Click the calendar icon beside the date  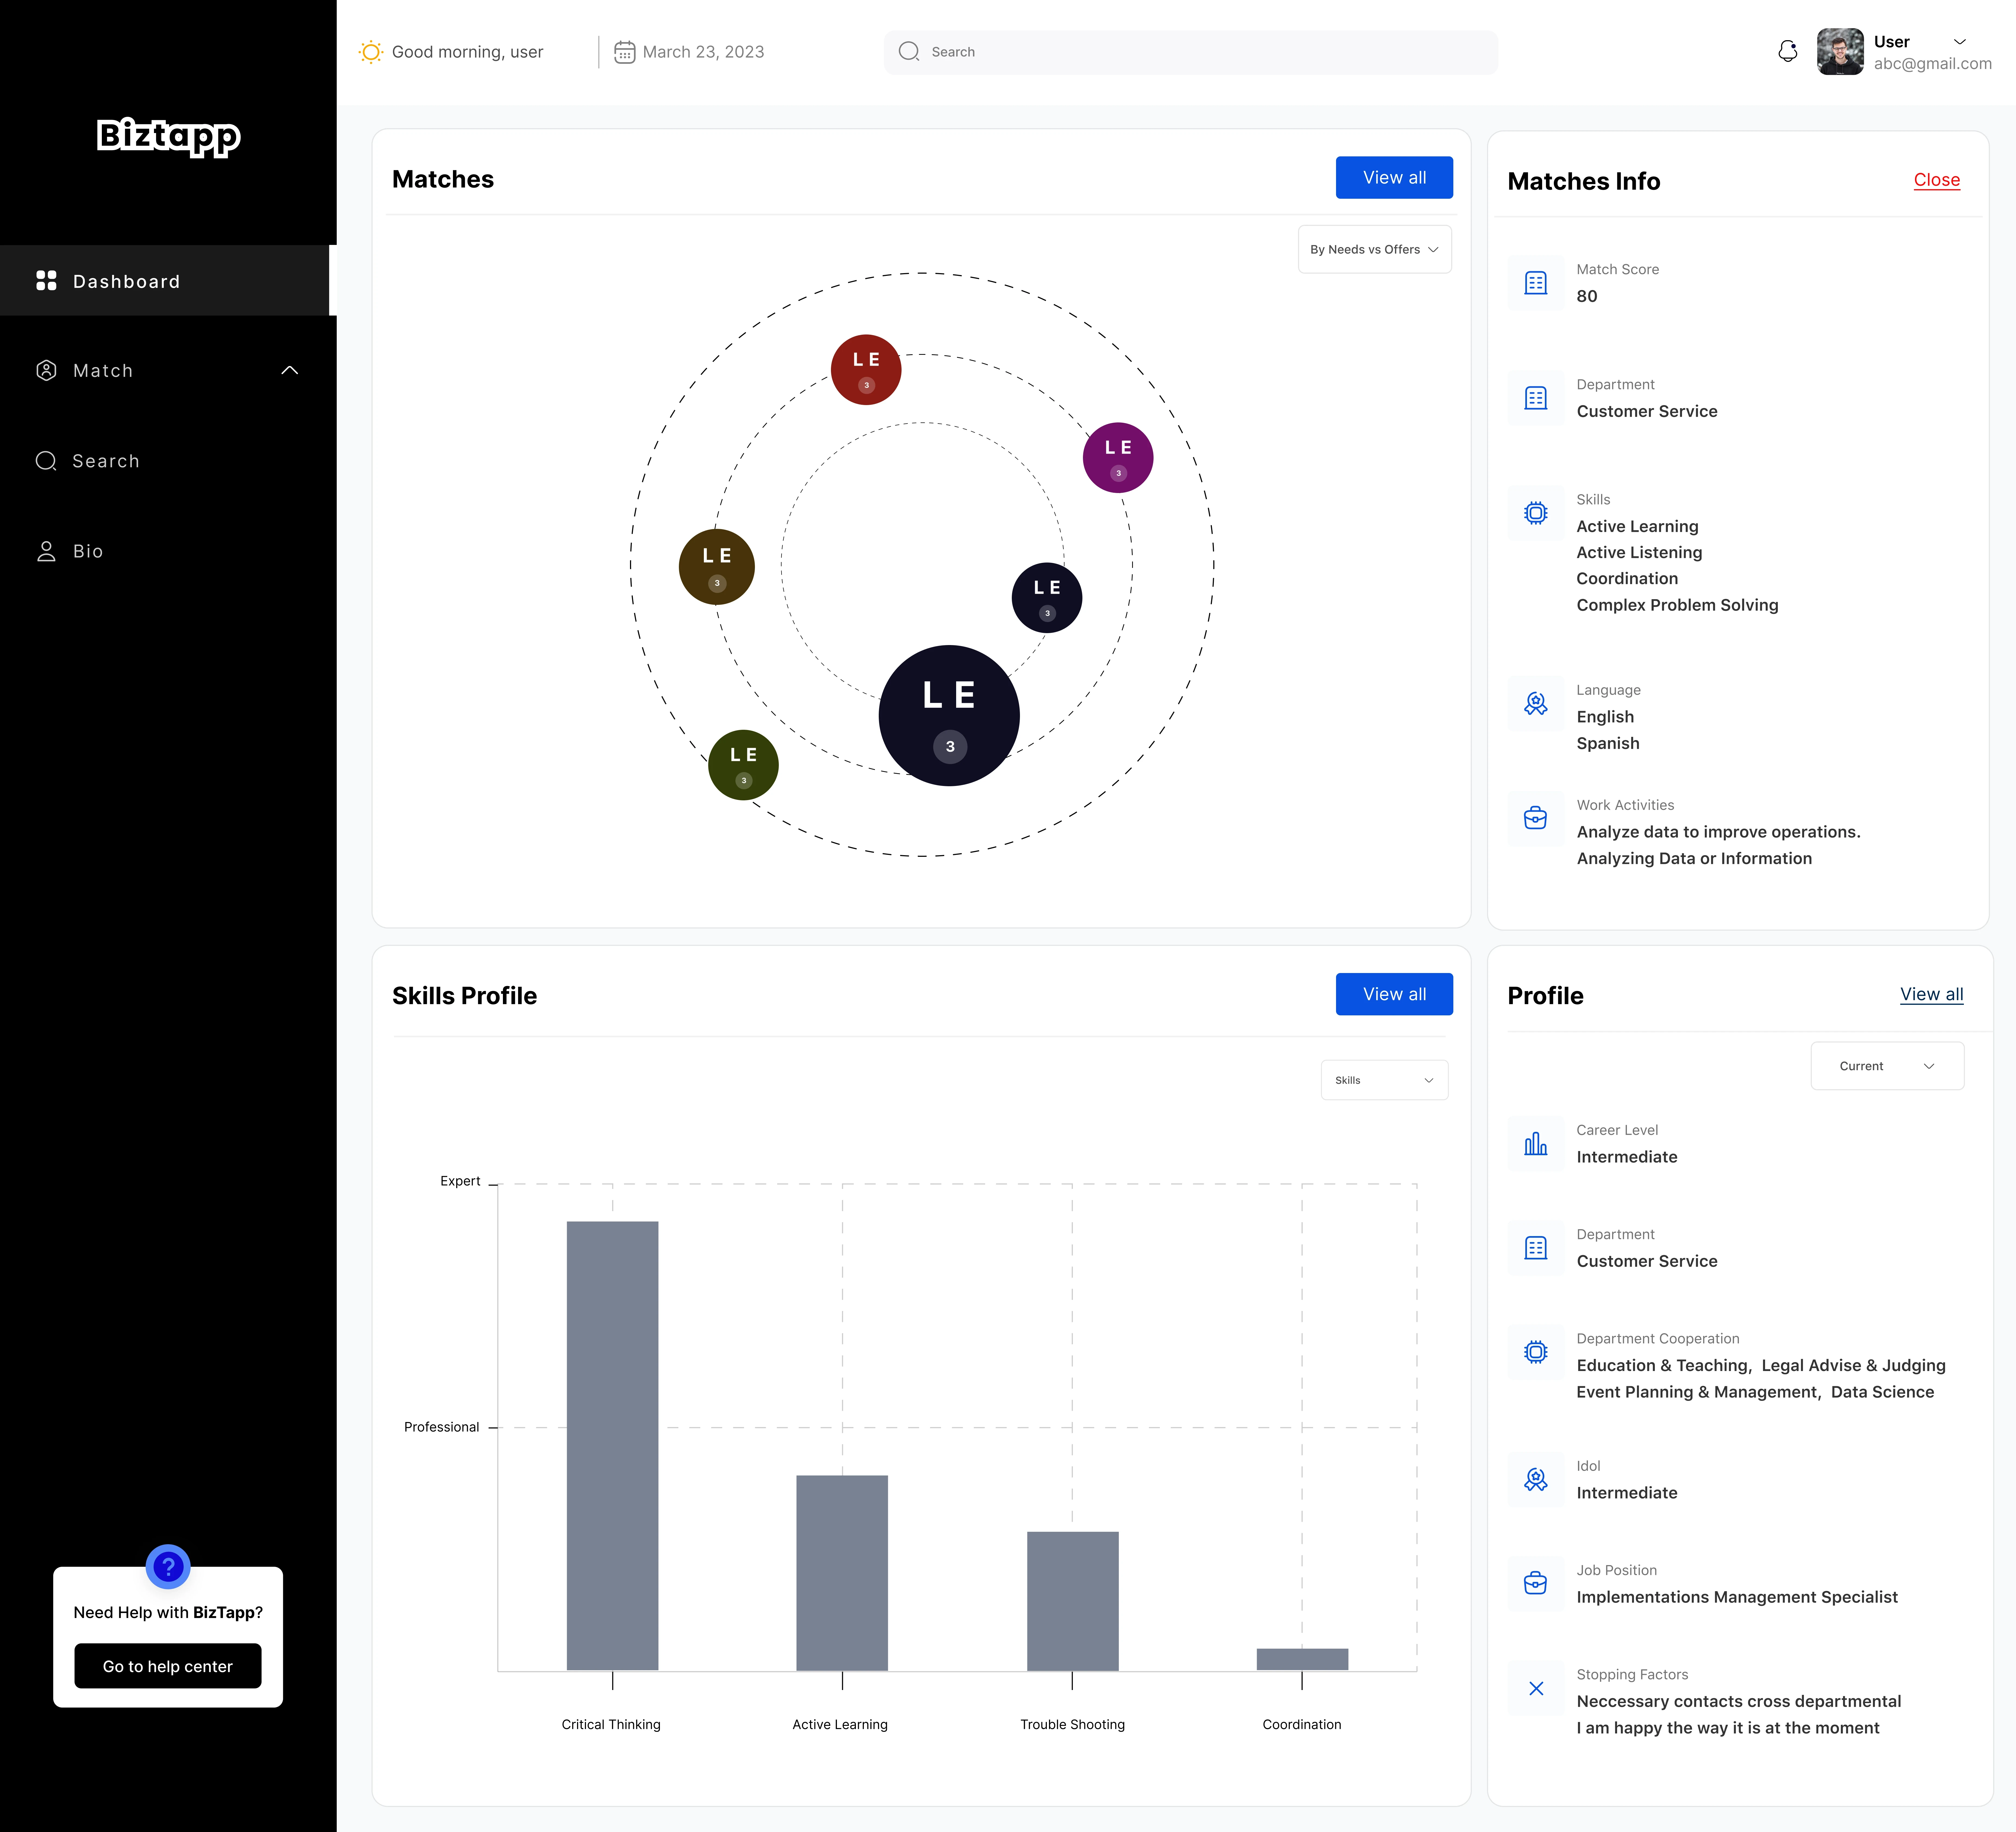click(624, 52)
